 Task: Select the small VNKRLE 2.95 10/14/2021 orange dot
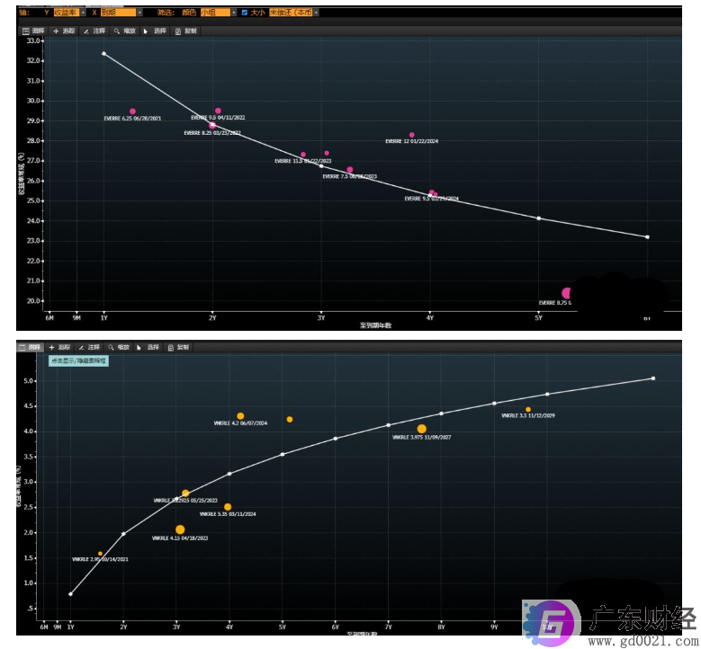pyautogui.click(x=100, y=554)
